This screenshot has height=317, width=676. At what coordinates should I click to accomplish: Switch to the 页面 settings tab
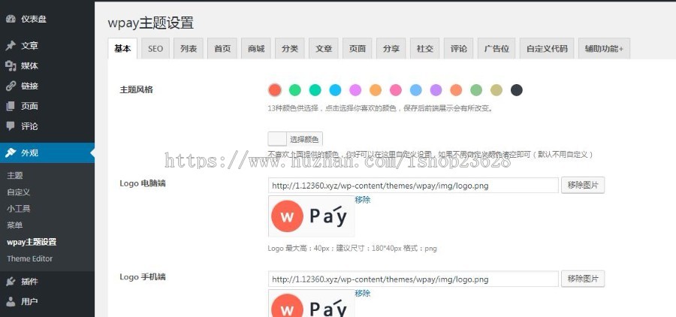pos(358,49)
